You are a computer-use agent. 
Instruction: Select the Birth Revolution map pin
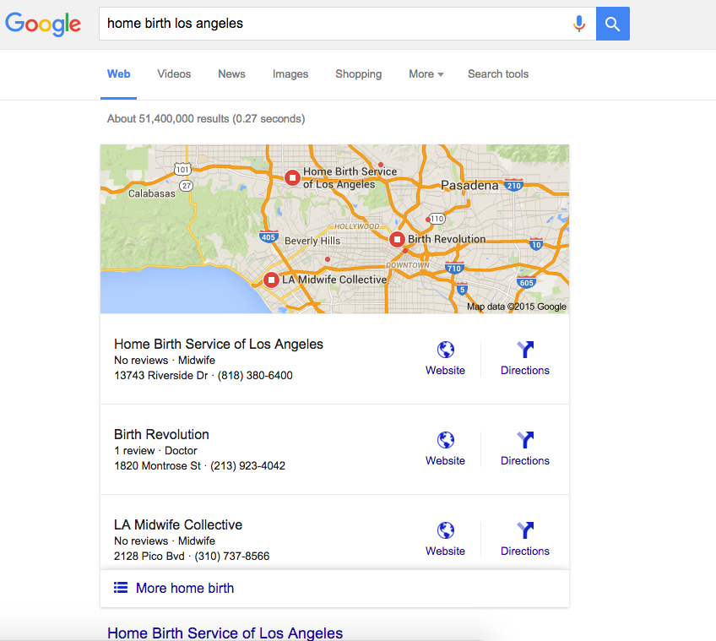(x=397, y=239)
